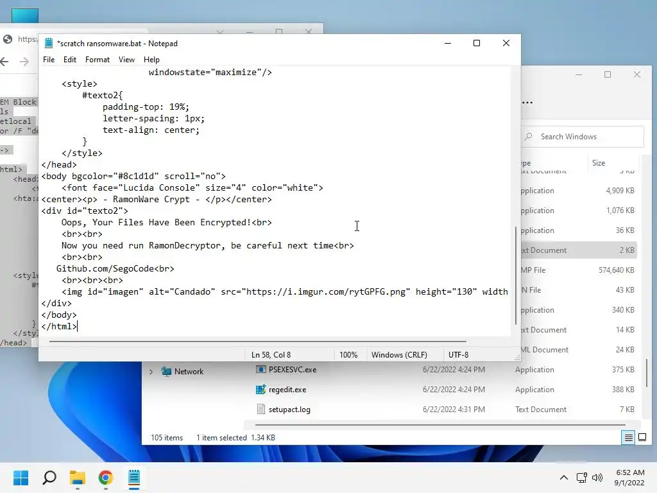Switch Explorer to large thumbnails view icon
This screenshot has height=493, width=657.
(x=642, y=438)
